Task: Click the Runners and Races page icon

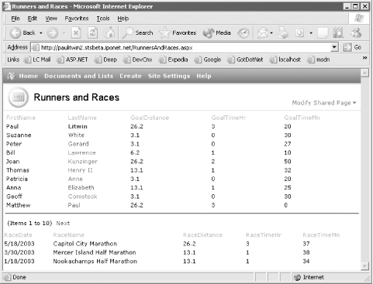Action: tap(18, 98)
